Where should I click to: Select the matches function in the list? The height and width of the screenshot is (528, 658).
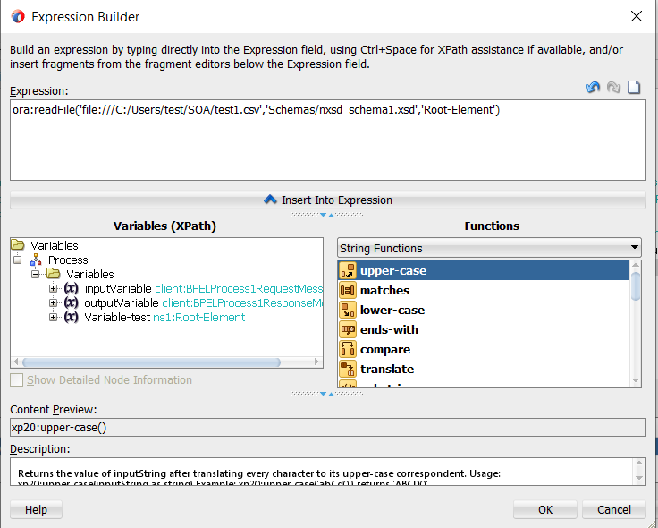384,291
